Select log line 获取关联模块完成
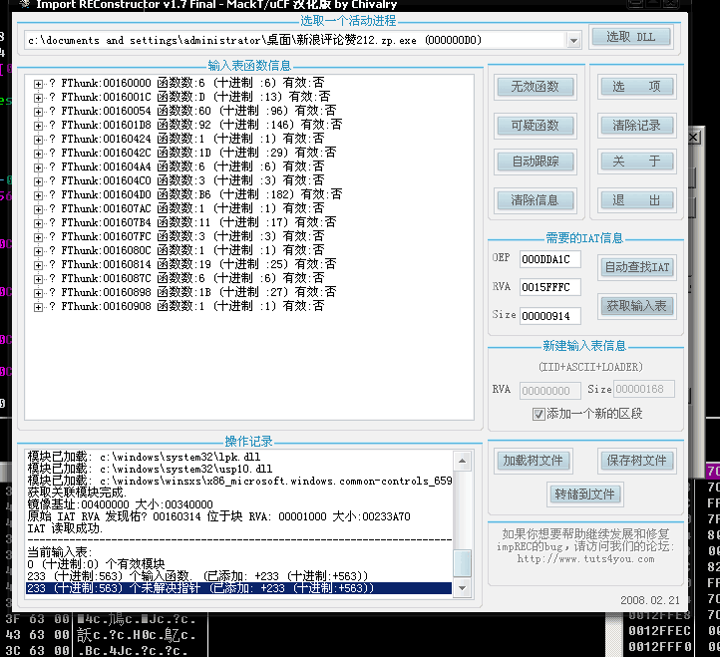The height and width of the screenshot is (657, 720). (x=76, y=493)
